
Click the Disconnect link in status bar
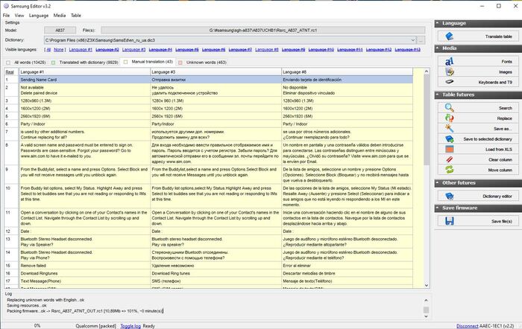pyautogui.click(x=468, y=326)
